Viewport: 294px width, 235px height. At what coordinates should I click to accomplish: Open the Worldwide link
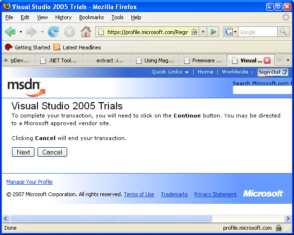235,72
